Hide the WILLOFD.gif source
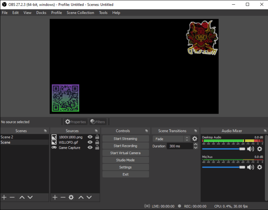The height and width of the screenshot is (210, 268). click(90, 142)
